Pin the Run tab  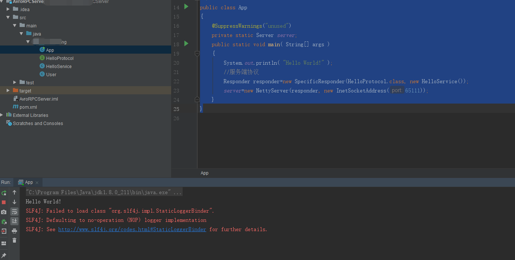coord(4,255)
